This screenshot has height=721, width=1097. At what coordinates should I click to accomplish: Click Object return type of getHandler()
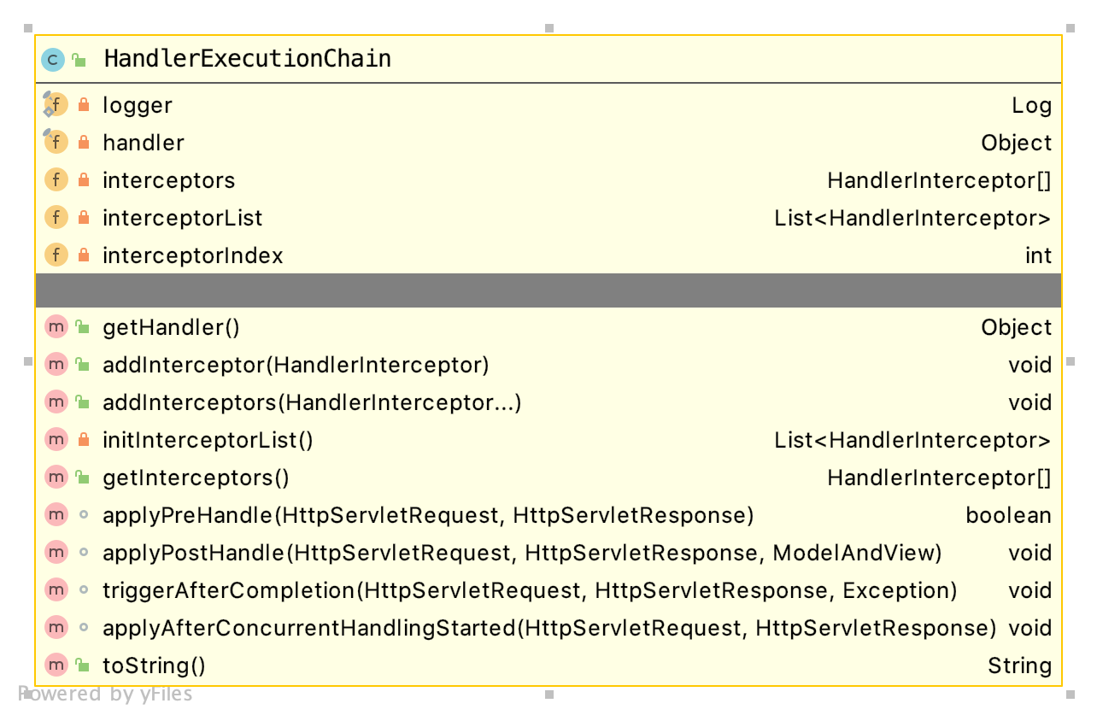coord(1017,328)
